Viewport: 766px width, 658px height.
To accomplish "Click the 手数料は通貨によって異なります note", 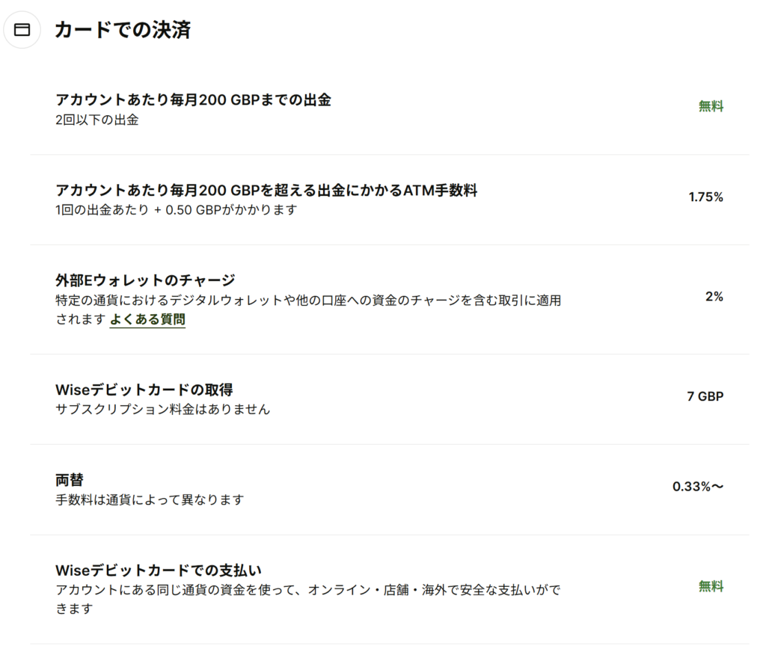I will [x=150, y=499].
